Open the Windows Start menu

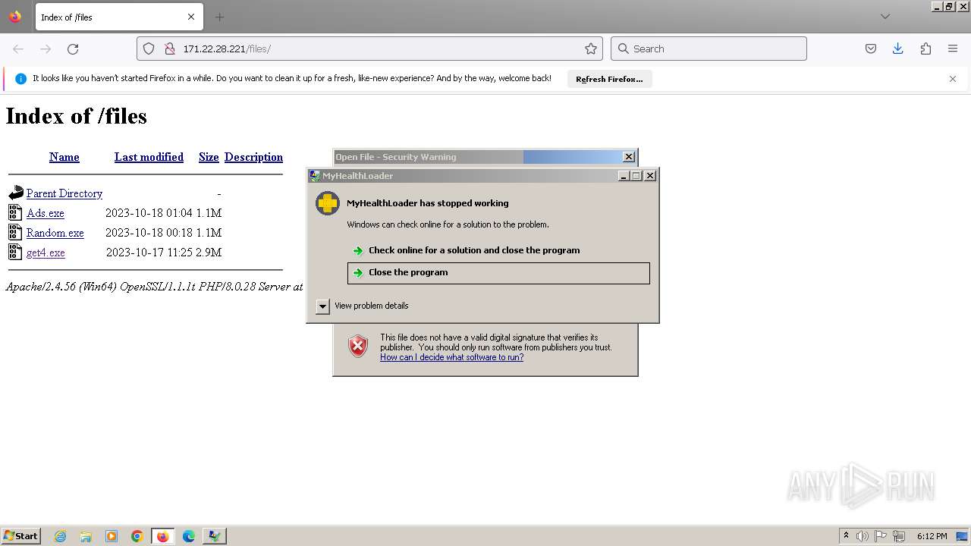pos(20,535)
